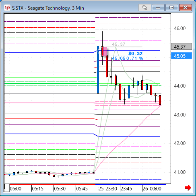Click the 43.00 price axis label

click(x=180, y=115)
